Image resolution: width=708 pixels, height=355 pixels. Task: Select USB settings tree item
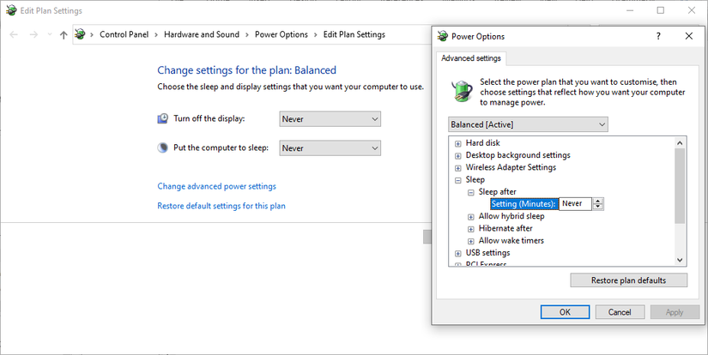(x=487, y=253)
